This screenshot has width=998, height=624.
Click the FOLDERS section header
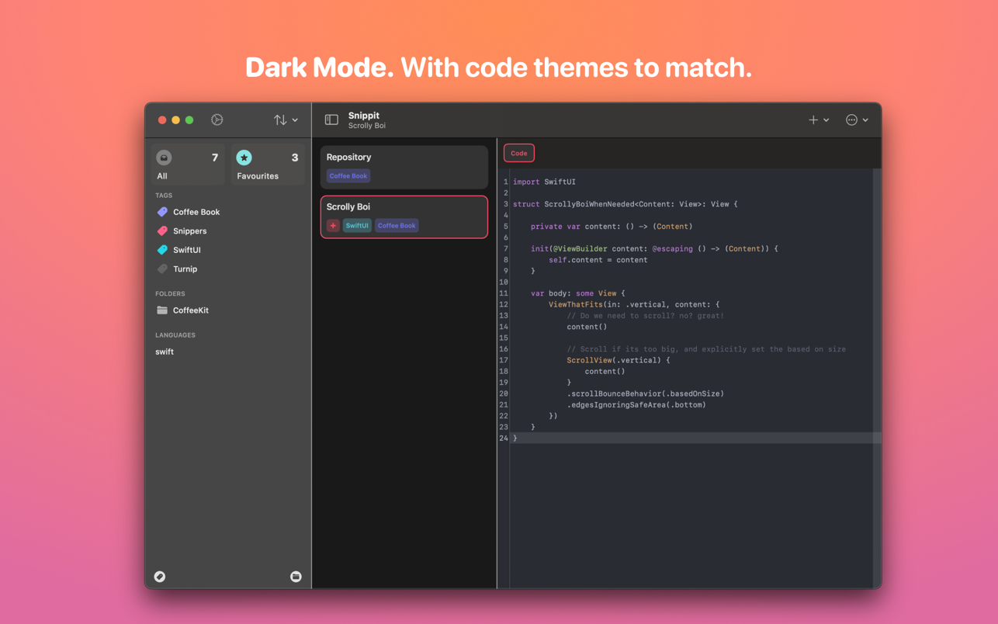coord(170,294)
